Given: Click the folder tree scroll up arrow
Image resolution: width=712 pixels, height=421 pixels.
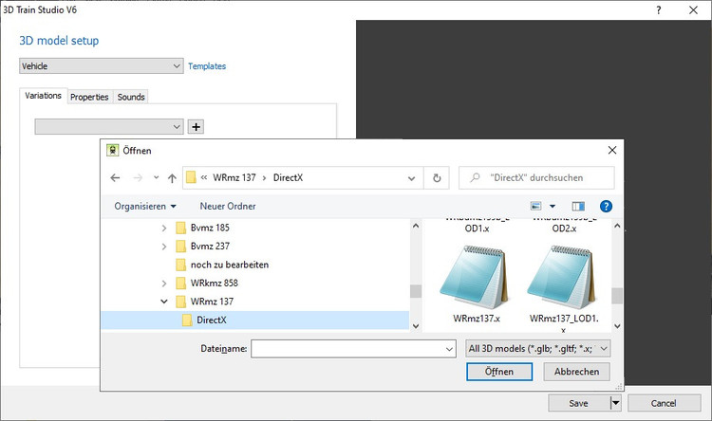Looking at the screenshot, I should click(416, 226).
